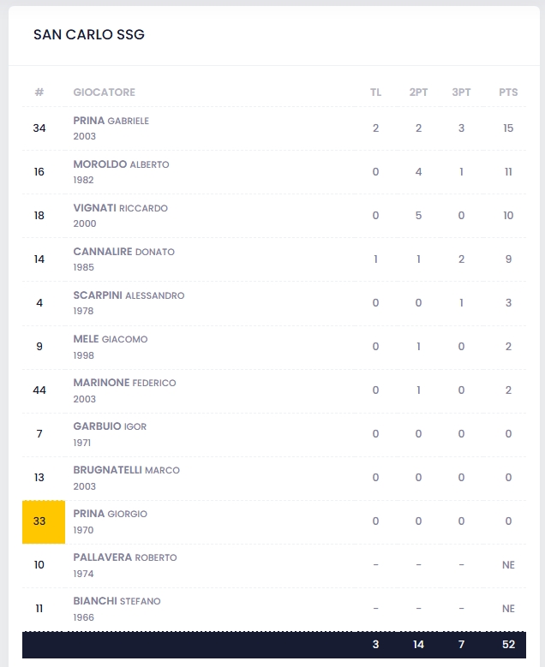
Task: Select Marinone Federico player name
Action: [124, 383]
